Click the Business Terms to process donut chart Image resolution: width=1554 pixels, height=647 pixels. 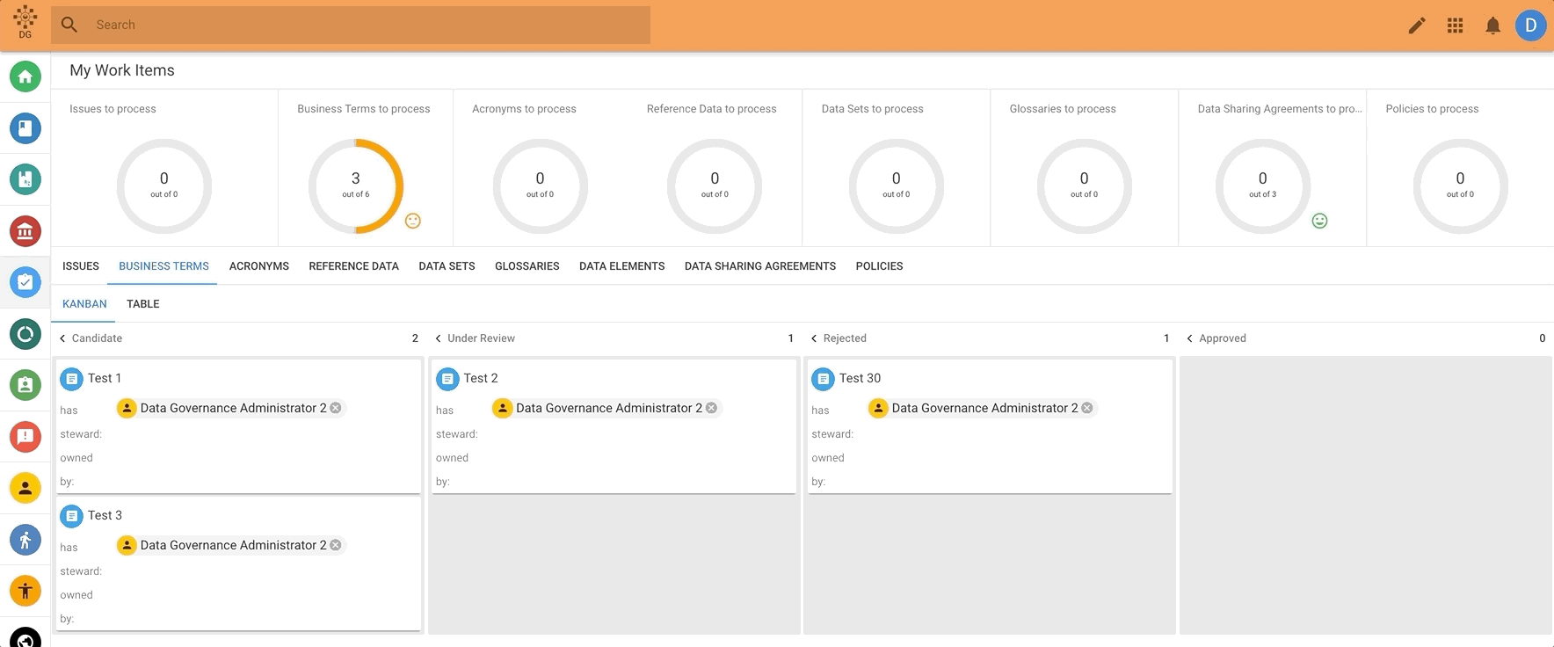coord(356,186)
